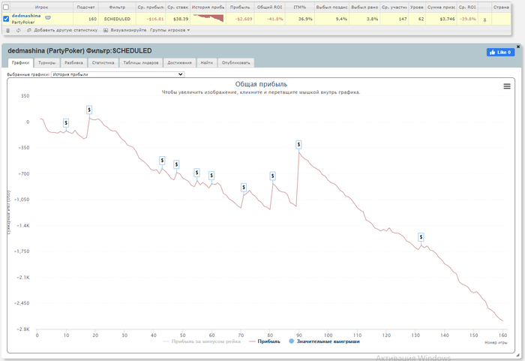The height and width of the screenshot is (361, 525).
Task: Click the -41.8% total ROI value
Action: point(275,19)
